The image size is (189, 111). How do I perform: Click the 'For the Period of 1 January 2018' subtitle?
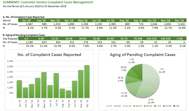[35, 6]
